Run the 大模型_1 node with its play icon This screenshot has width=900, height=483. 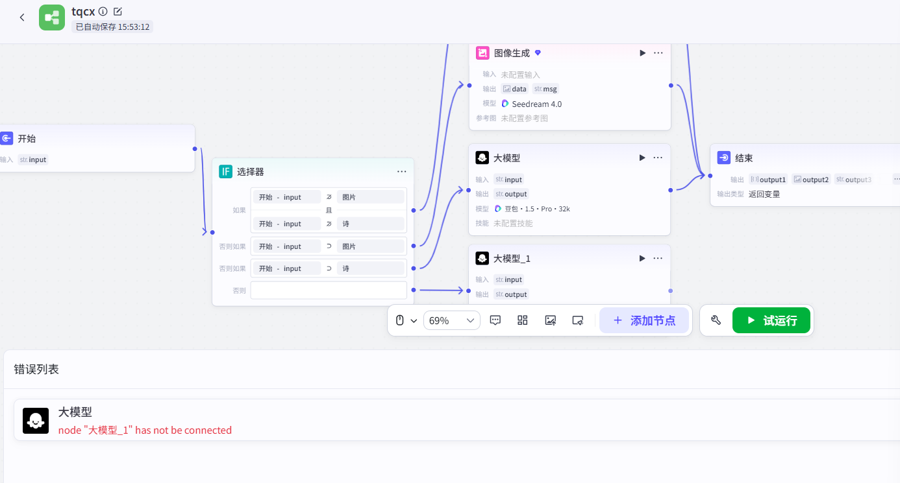click(642, 258)
